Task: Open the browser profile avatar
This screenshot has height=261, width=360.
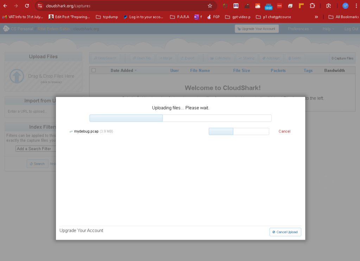Action: 345,6
